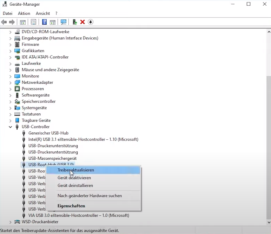
Task: Click the Back arrow toolbar icon
Action: (4, 22)
